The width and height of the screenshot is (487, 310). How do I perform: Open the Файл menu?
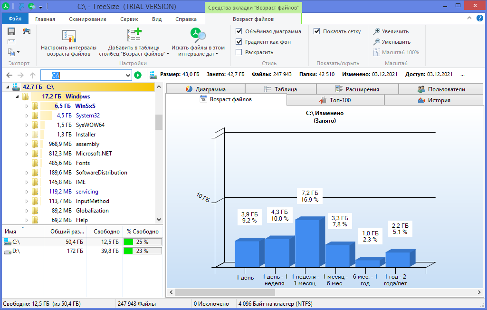(15, 19)
